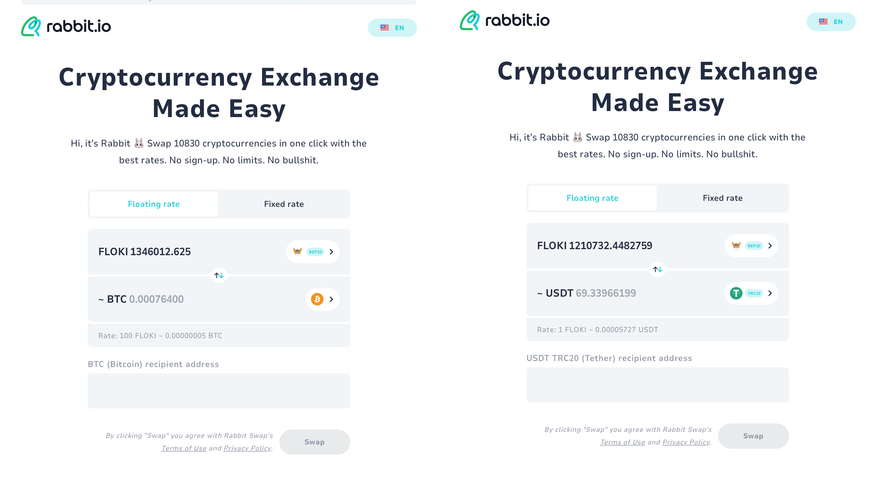The height and width of the screenshot is (487, 878).
Task: Open the Terms of Use link
Action: click(x=184, y=448)
